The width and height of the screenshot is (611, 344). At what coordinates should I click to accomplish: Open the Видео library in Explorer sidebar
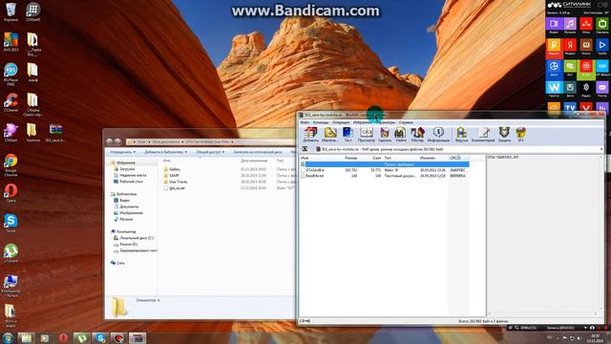coord(124,200)
